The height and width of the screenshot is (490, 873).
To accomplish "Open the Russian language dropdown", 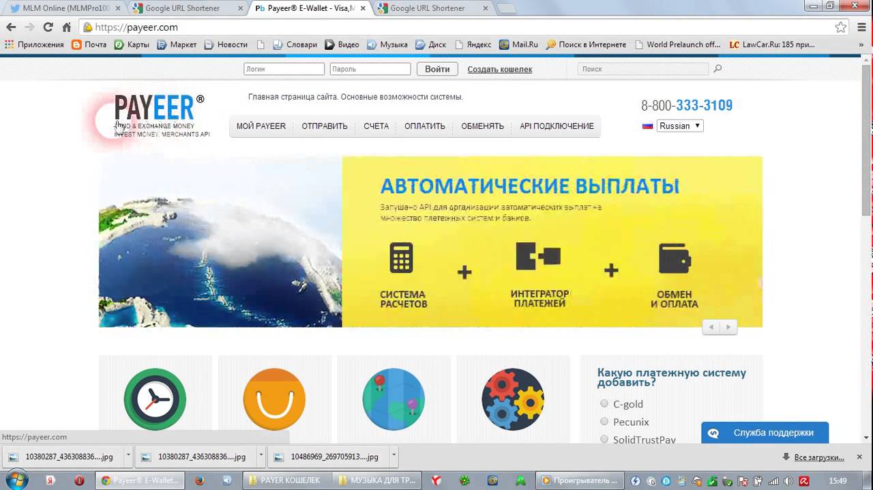I will point(679,126).
